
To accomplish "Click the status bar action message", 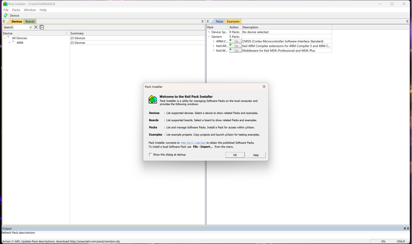I will (61, 241).
